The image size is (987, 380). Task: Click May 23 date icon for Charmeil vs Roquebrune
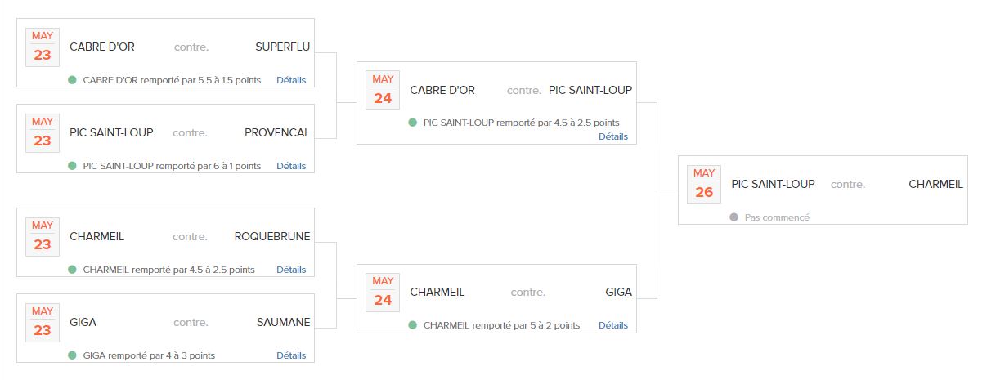click(x=43, y=236)
